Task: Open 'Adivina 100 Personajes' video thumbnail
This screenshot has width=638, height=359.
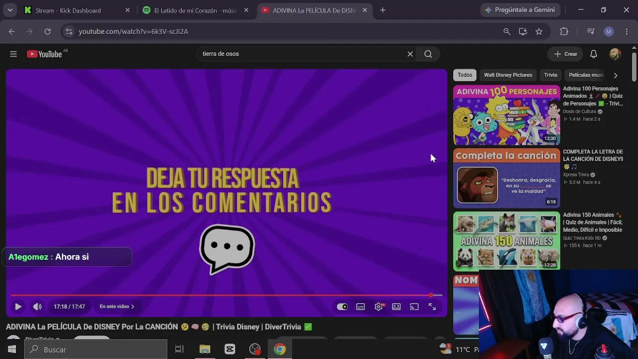Action: [506, 115]
